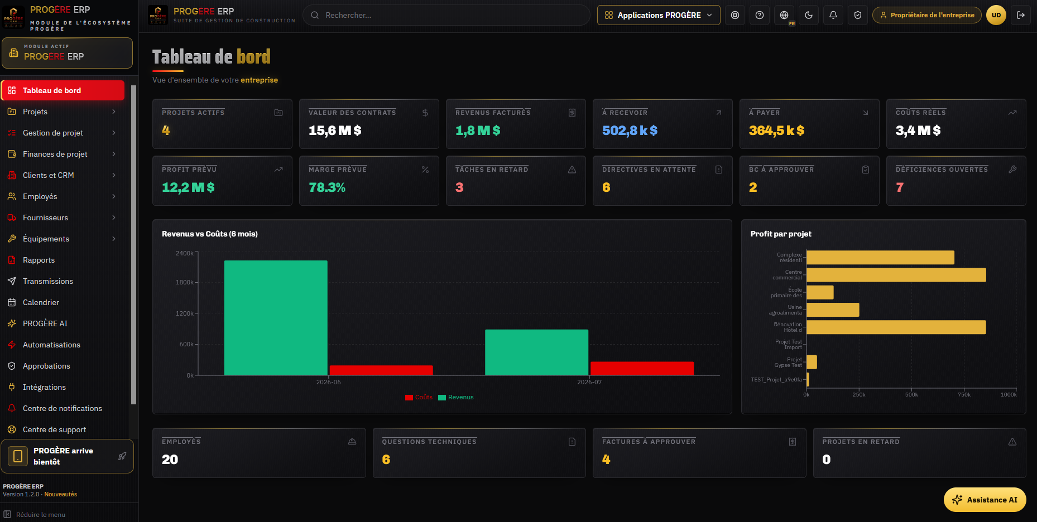Expand the Finances de projet chevron
The width and height of the screenshot is (1037, 522).
pos(114,154)
